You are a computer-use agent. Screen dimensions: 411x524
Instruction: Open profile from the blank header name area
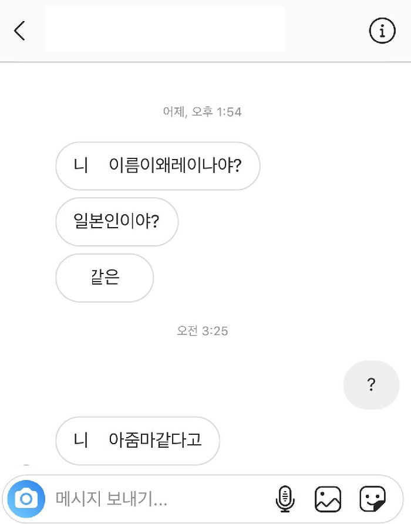tap(164, 29)
